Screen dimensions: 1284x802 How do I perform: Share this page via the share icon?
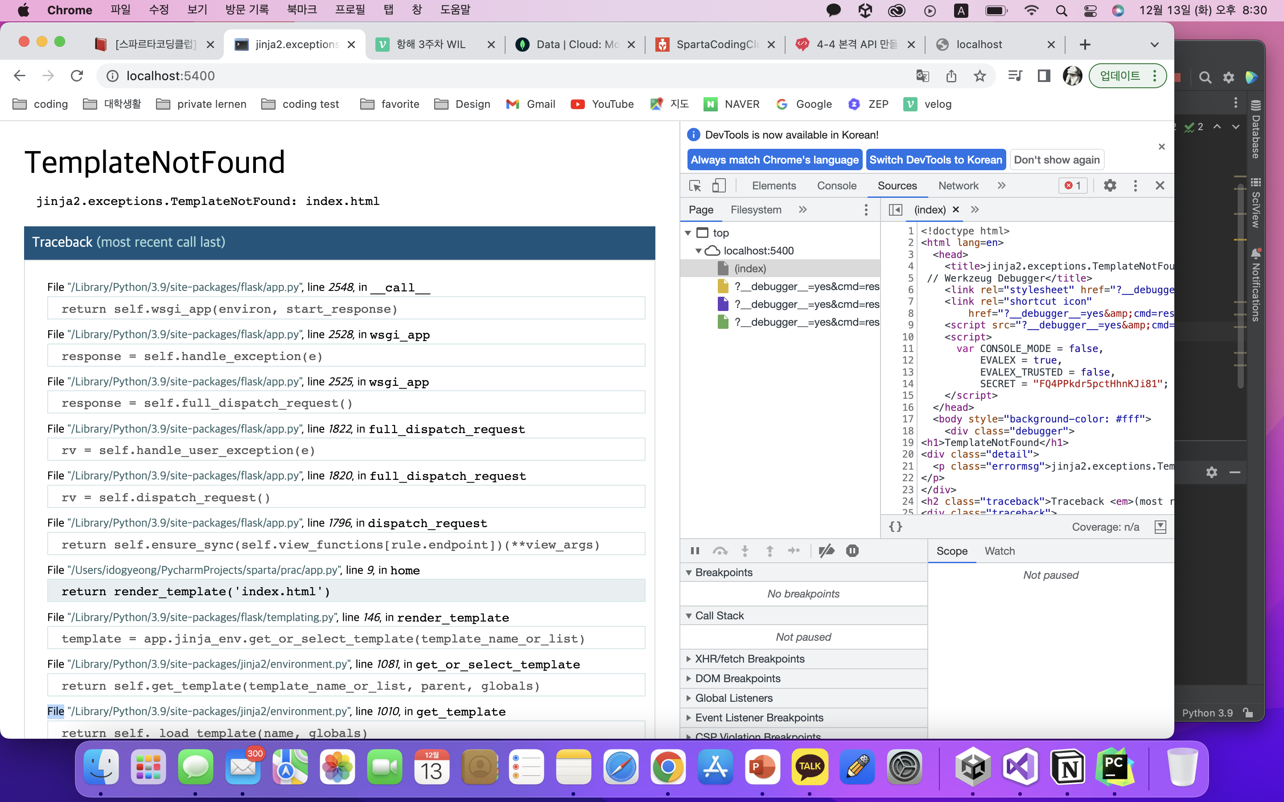tap(951, 76)
